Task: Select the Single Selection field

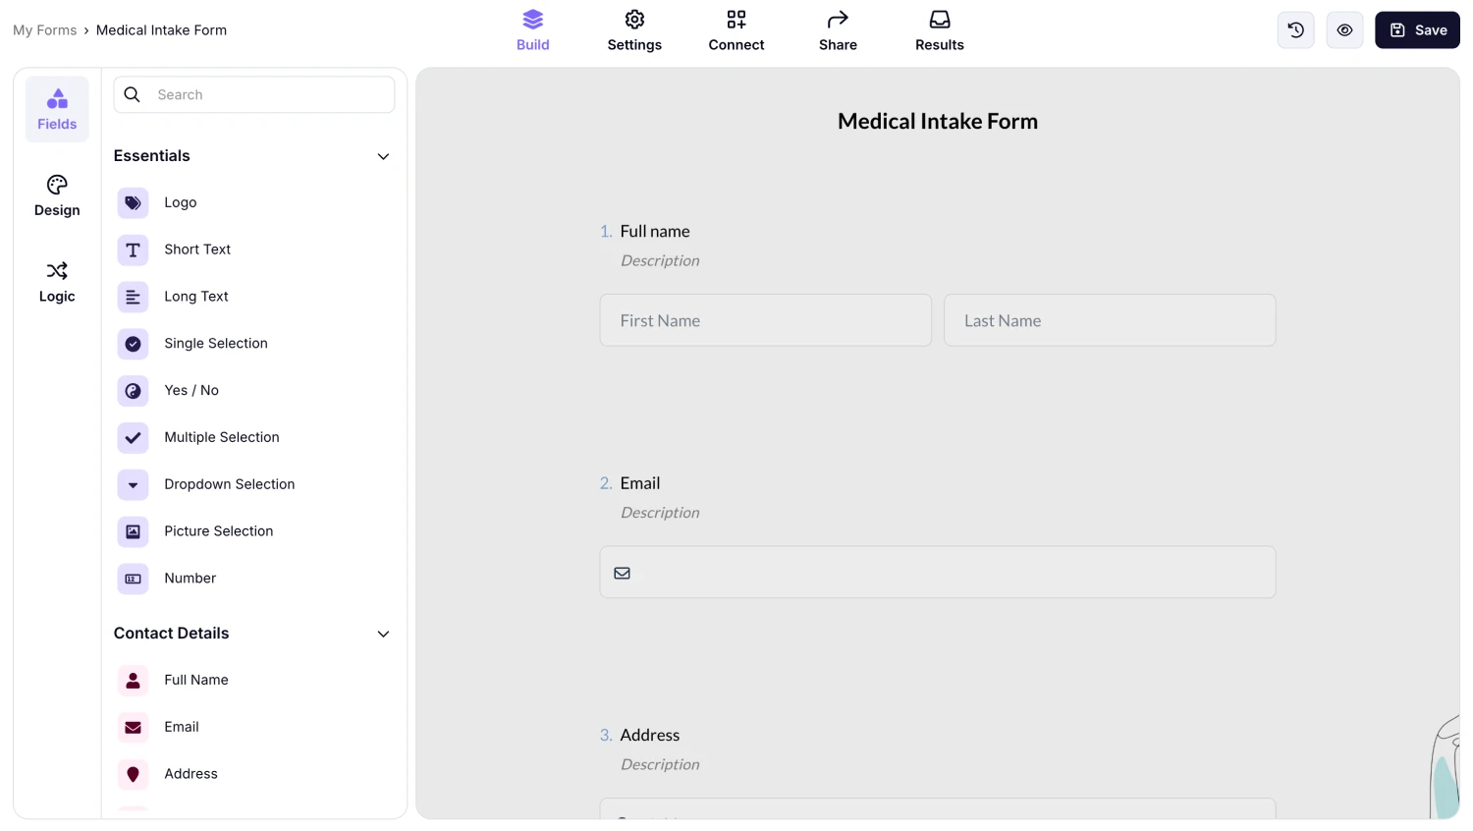Action: tap(215, 343)
